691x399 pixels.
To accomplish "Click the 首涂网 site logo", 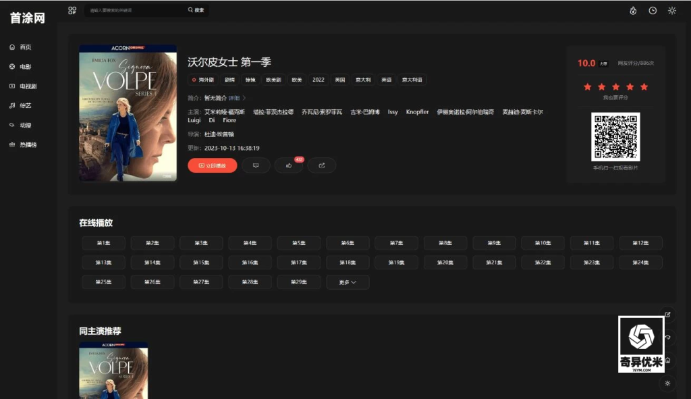I will [x=27, y=18].
